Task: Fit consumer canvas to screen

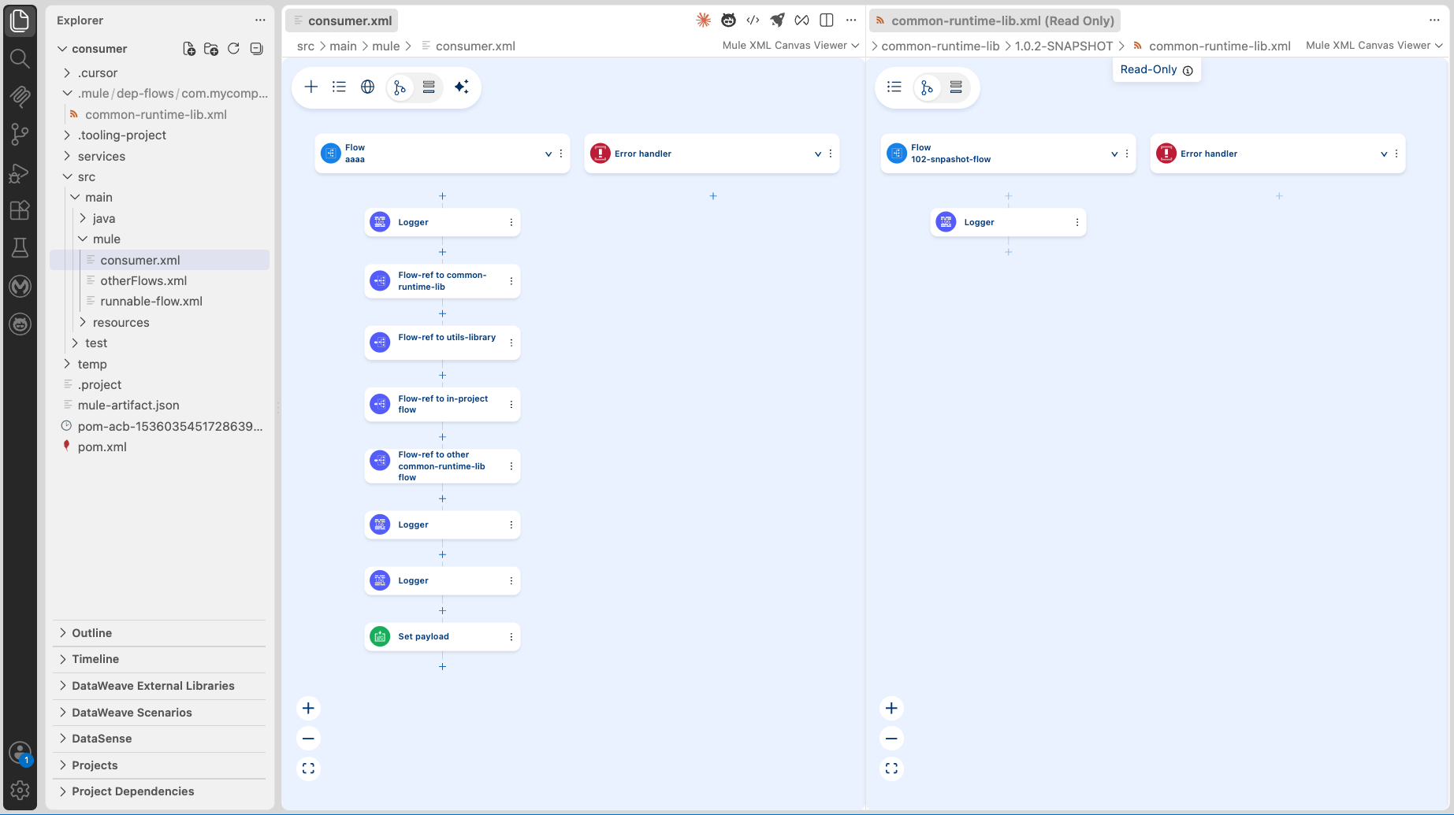Action: (308, 769)
